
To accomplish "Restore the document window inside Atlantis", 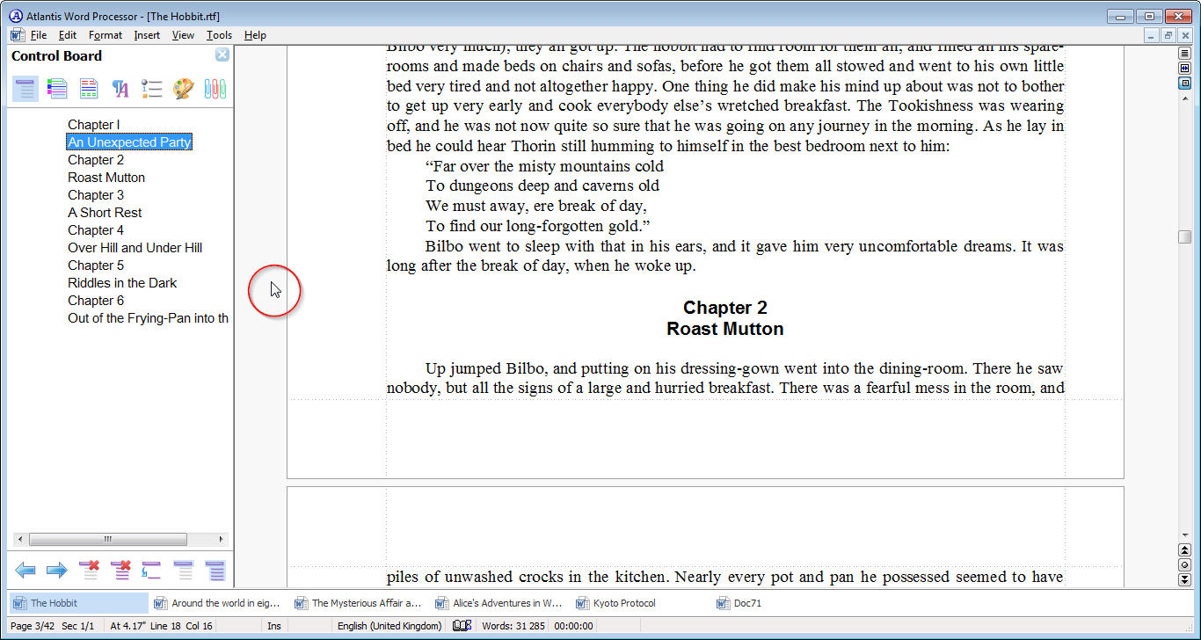I will click(x=1168, y=35).
